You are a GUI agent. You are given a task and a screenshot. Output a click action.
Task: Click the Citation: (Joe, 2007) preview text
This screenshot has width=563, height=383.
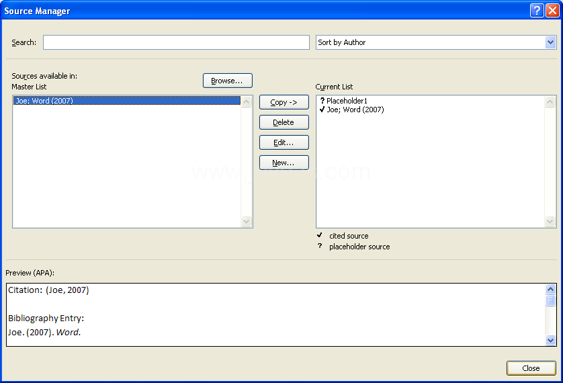tap(48, 290)
